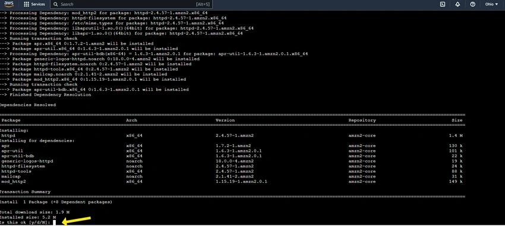This screenshot has height=226, width=505.
Task: Click the '101 k' size value
Action: click(456, 151)
